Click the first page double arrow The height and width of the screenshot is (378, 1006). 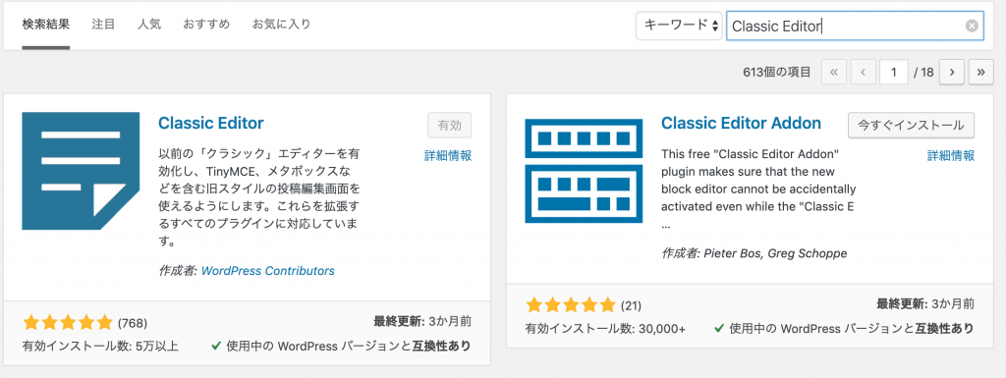tap(834, 73)
